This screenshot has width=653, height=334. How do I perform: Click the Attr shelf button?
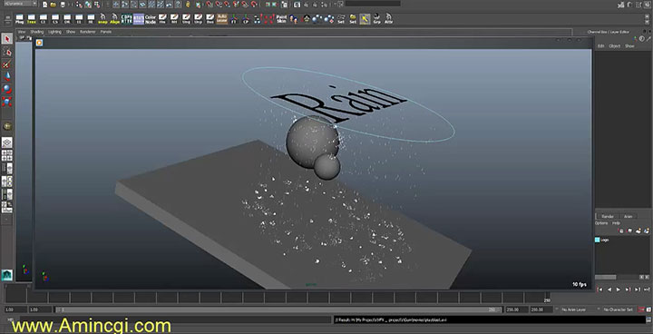click(388, 19)
